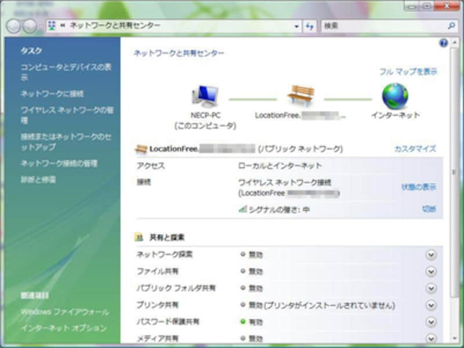Image resolution: width=464 pixels, height=348 pixels.
Task: Click the 有効 value for パスワード保護共有
Action: 256,322
